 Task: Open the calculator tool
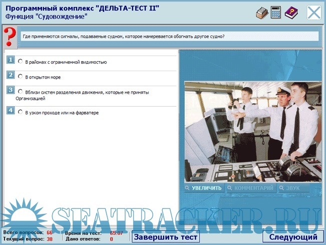point(276,13)
